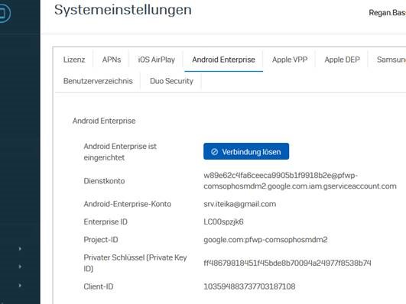Click the Enterprise ID label
The width and height of the screenshot is (406, 304).
tap(106, 222)
